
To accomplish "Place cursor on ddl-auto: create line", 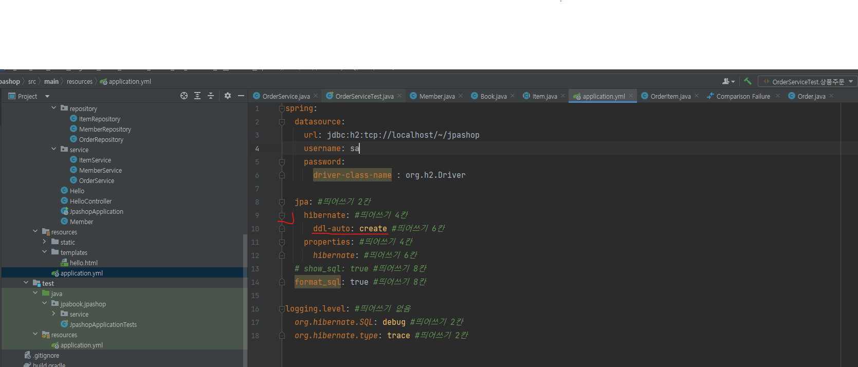I will [350, 229].
